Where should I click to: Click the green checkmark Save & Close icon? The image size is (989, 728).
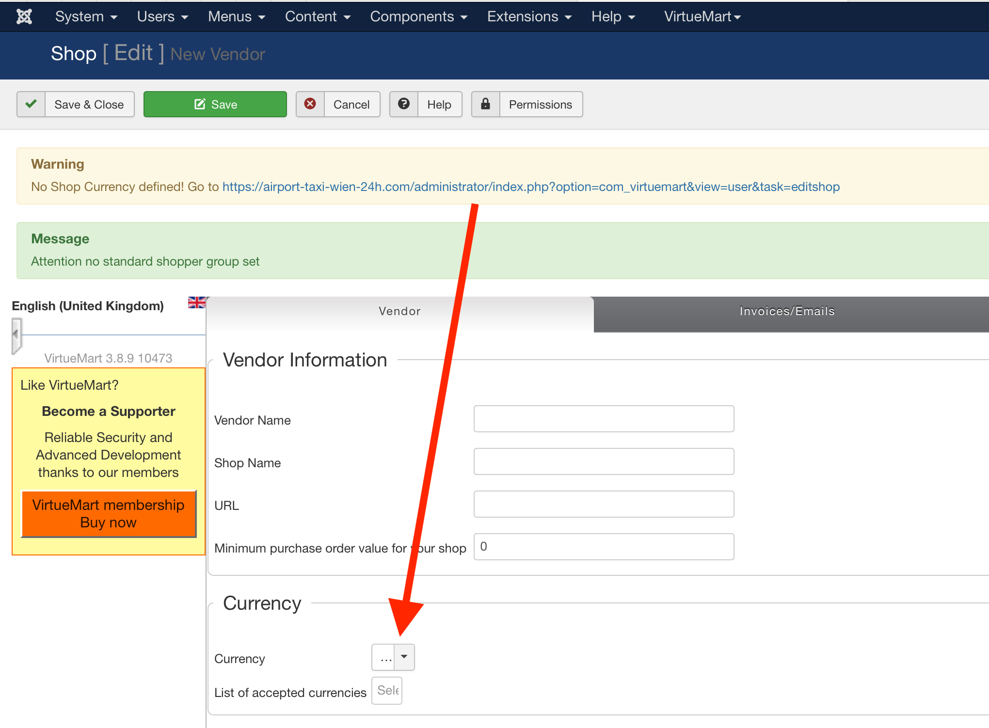coord(31,104)
